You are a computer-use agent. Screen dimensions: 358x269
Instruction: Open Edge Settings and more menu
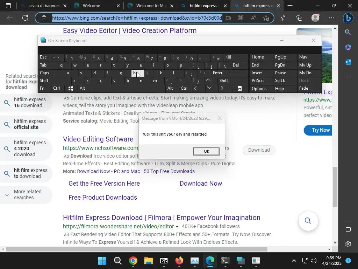[331, 18]
